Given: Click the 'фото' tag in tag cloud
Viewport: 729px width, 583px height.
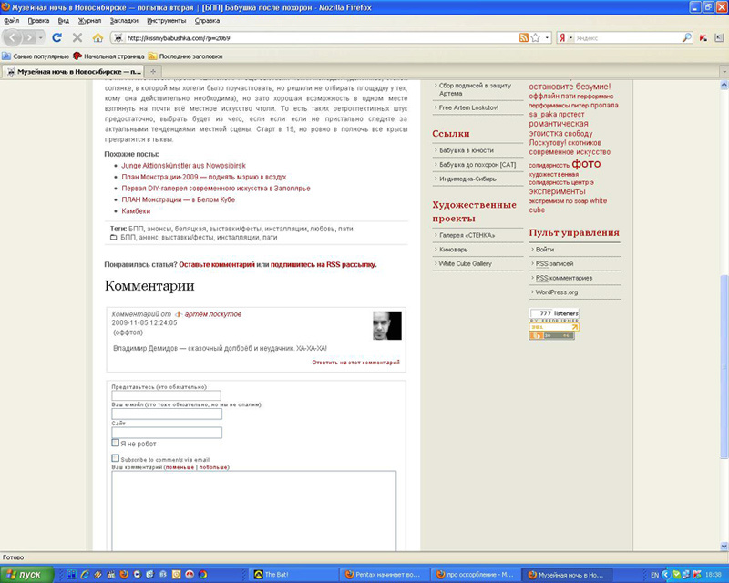Looking at the screenshot, I should tap(586, 164).
